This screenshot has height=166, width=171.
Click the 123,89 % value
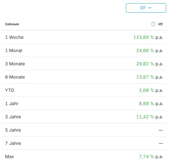pyautogui.click(x=144, y=37)
